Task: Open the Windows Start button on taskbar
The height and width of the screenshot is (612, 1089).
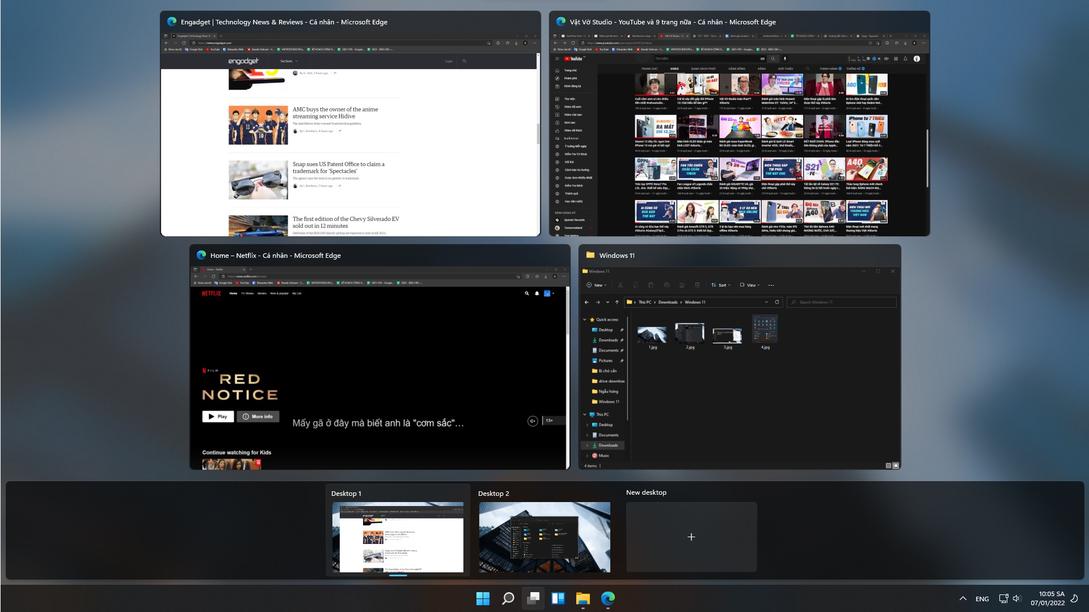Action: coord(483,598)
